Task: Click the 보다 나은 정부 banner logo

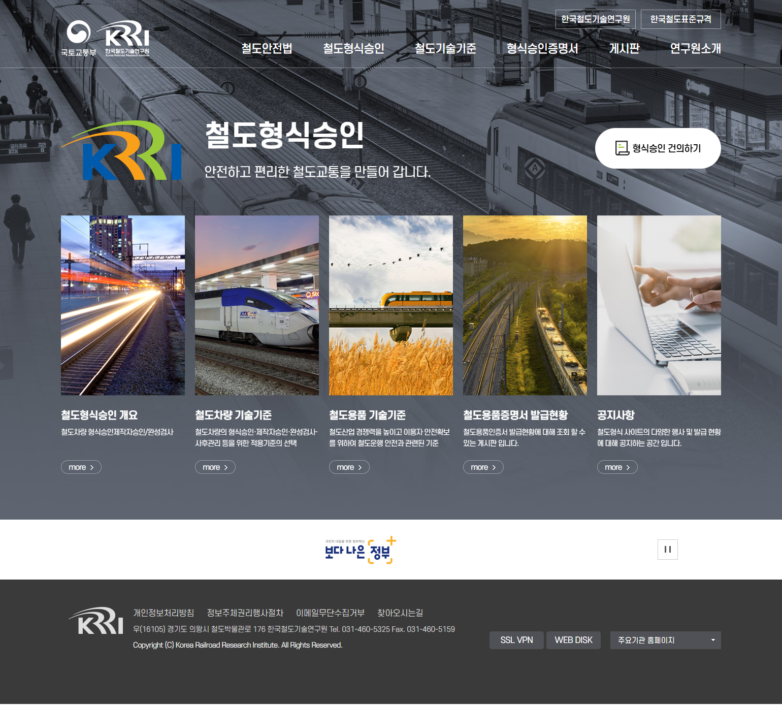Action: point(360,550)
